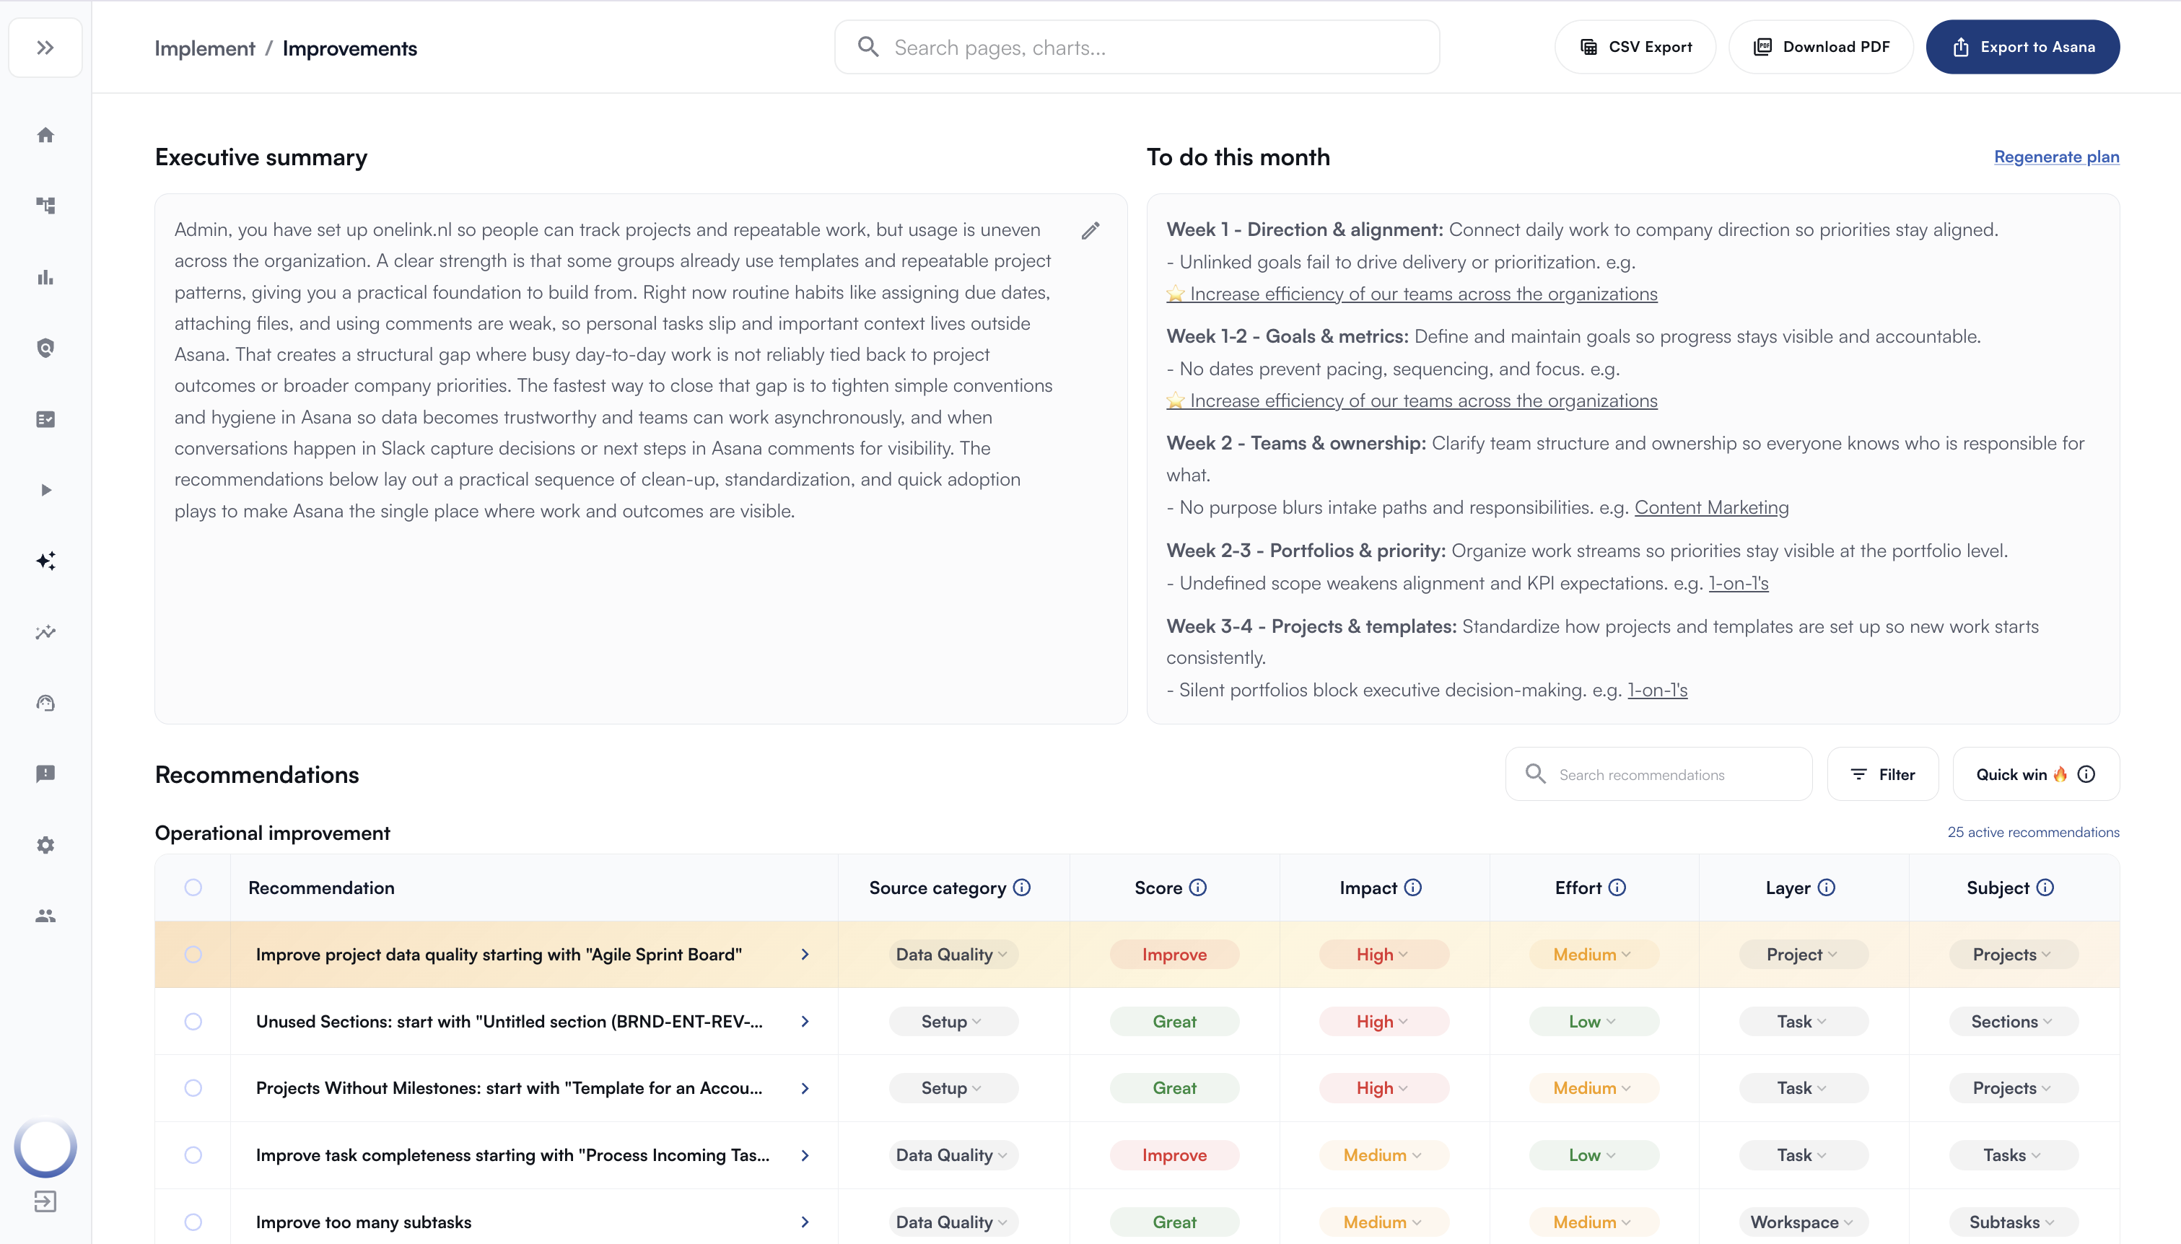Open 1-on-1's link under Projects & templates
Image resolution: width=2181 pixels, height=1244 pixels.
[x=1657, y=691]
